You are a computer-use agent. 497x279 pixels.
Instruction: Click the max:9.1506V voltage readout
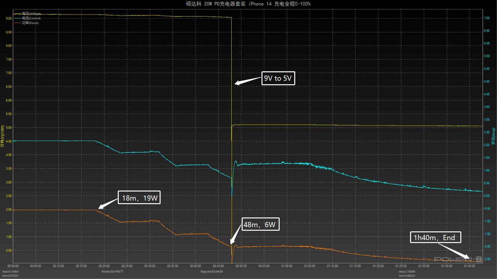coord(11,272)
